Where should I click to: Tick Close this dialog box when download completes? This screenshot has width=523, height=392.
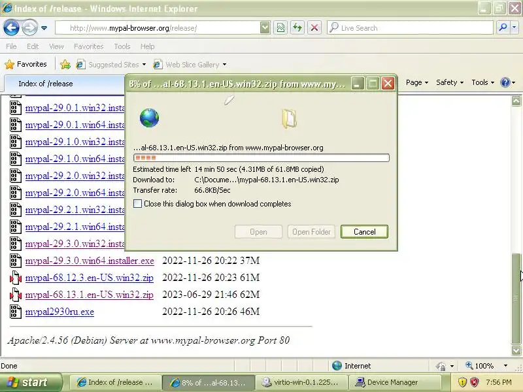coord(137,204)
